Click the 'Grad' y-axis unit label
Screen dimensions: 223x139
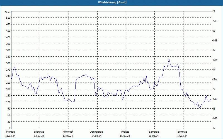coord(8,13)
